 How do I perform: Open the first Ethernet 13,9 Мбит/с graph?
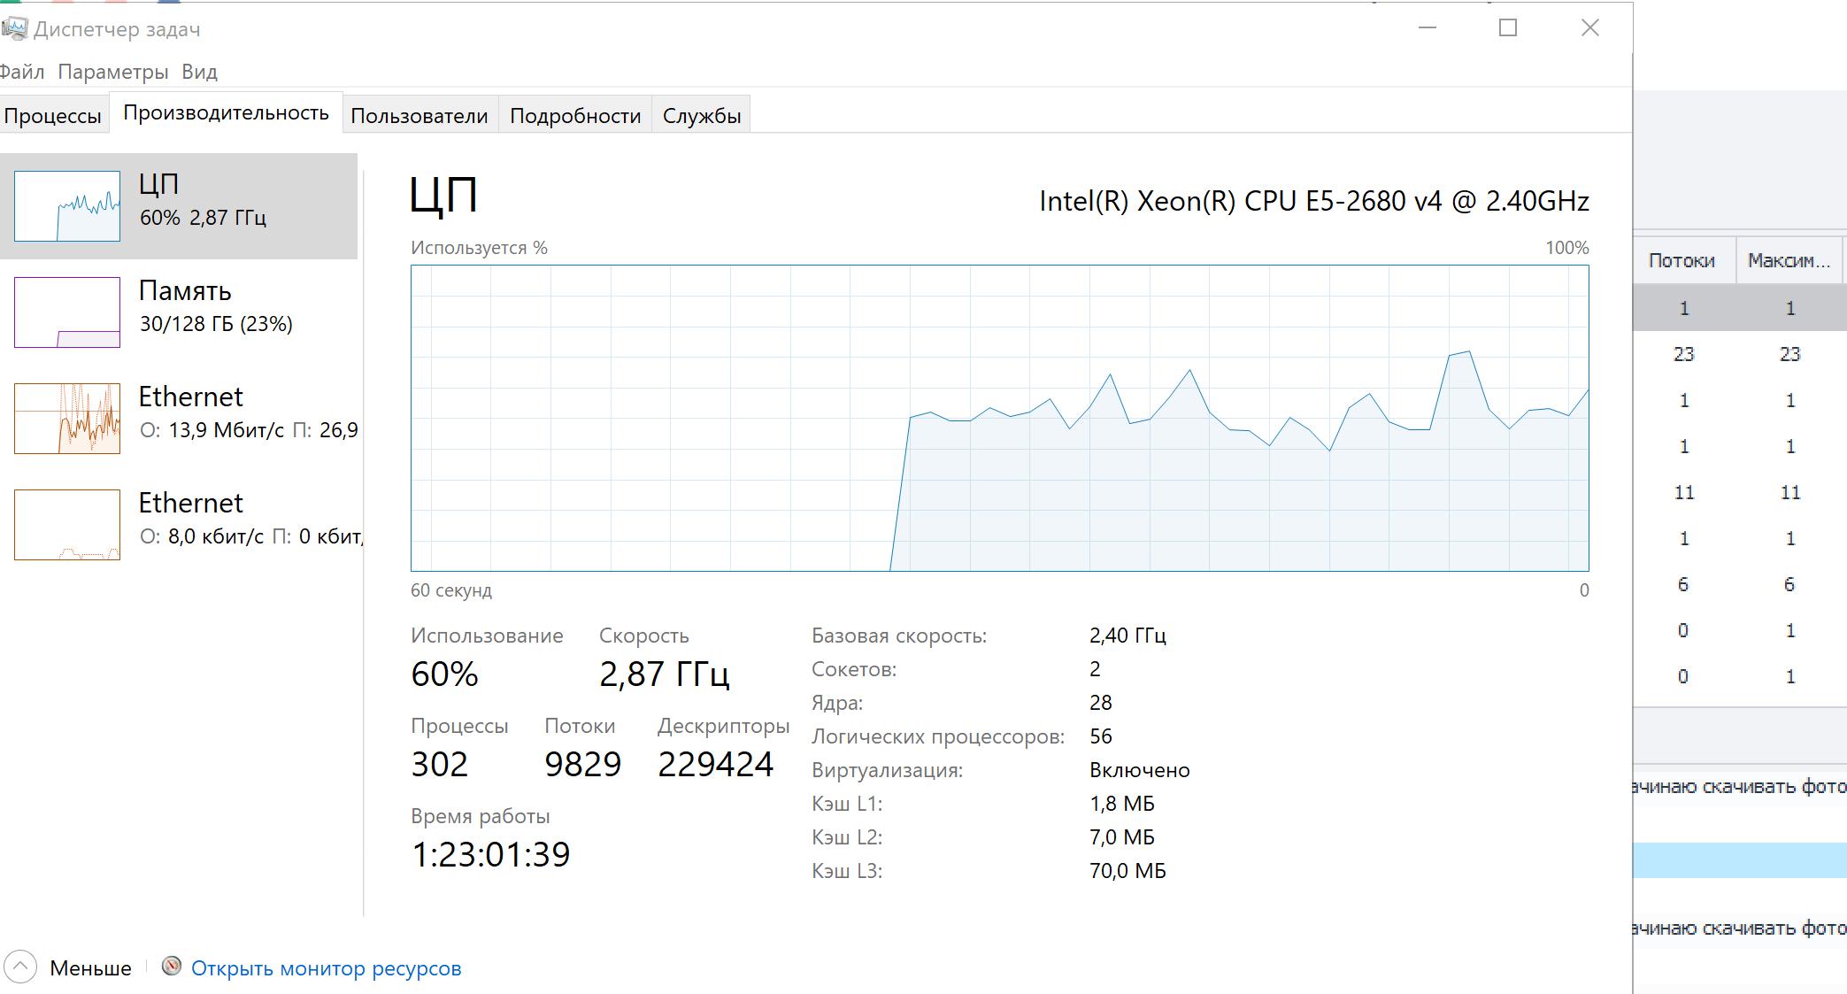click(x=67, y=418)
